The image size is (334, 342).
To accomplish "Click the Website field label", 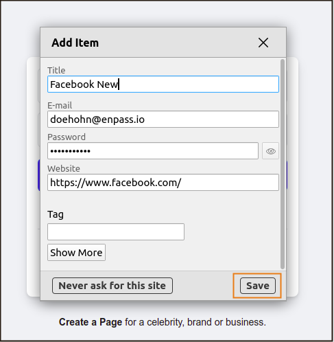I will (64, 169).
